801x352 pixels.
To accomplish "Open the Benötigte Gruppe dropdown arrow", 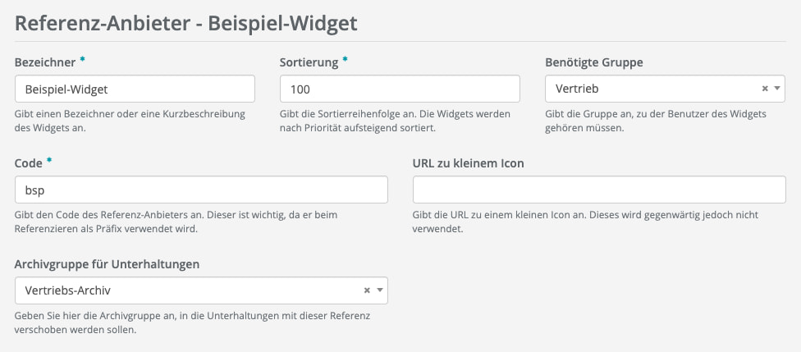I will point(776,89).
